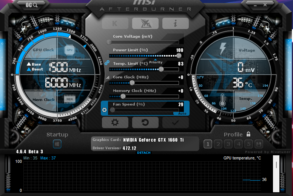This screenshot has height=196, width=293.
Task: Select profile slot 1
Action: point(208,144)
